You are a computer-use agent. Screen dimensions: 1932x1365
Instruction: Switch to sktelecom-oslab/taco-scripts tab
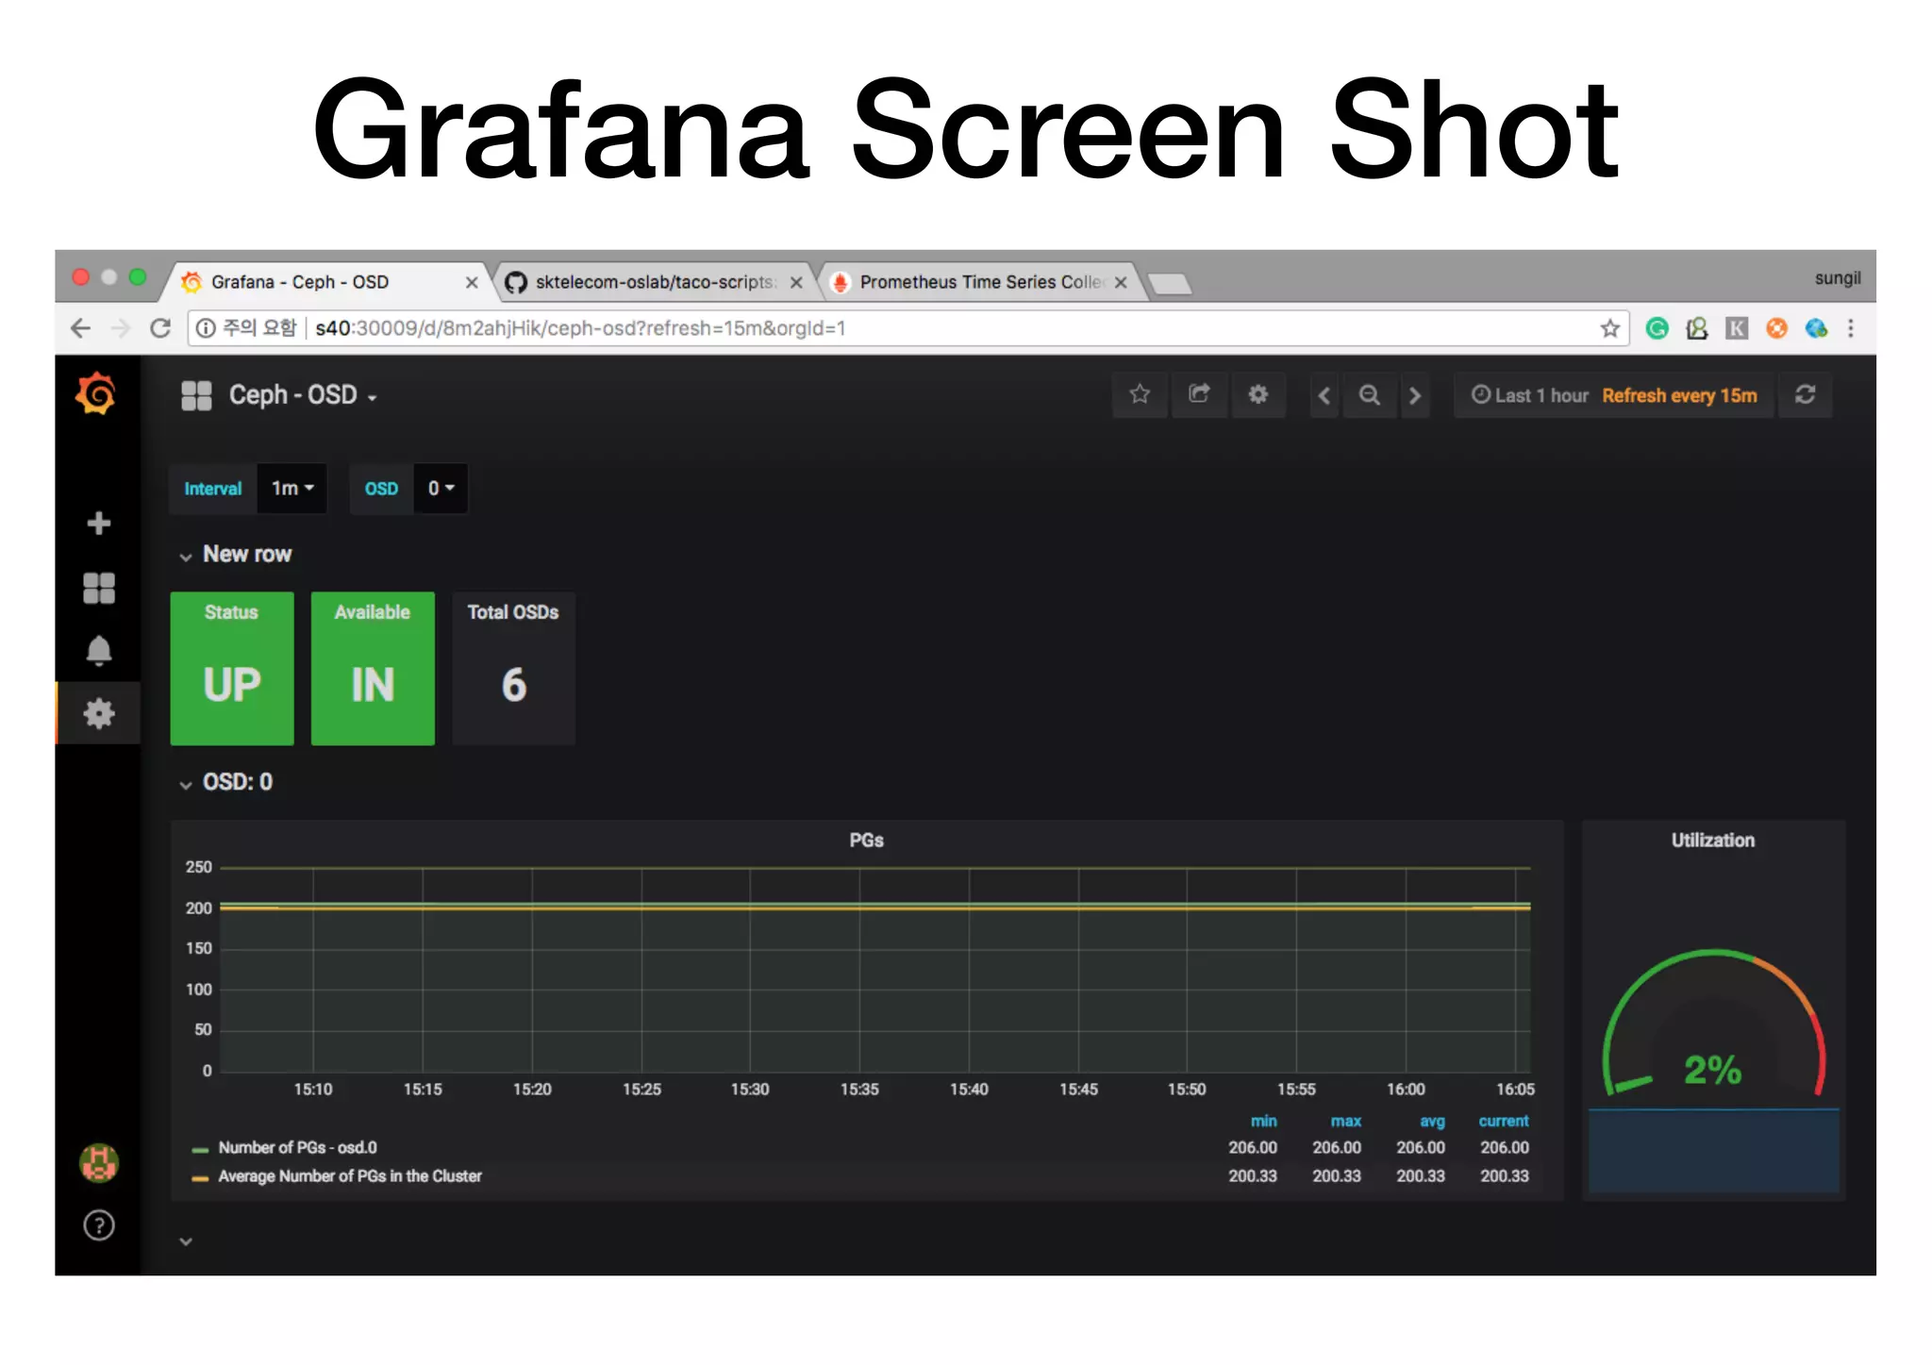pyautogui.click(x=653, y=282)
